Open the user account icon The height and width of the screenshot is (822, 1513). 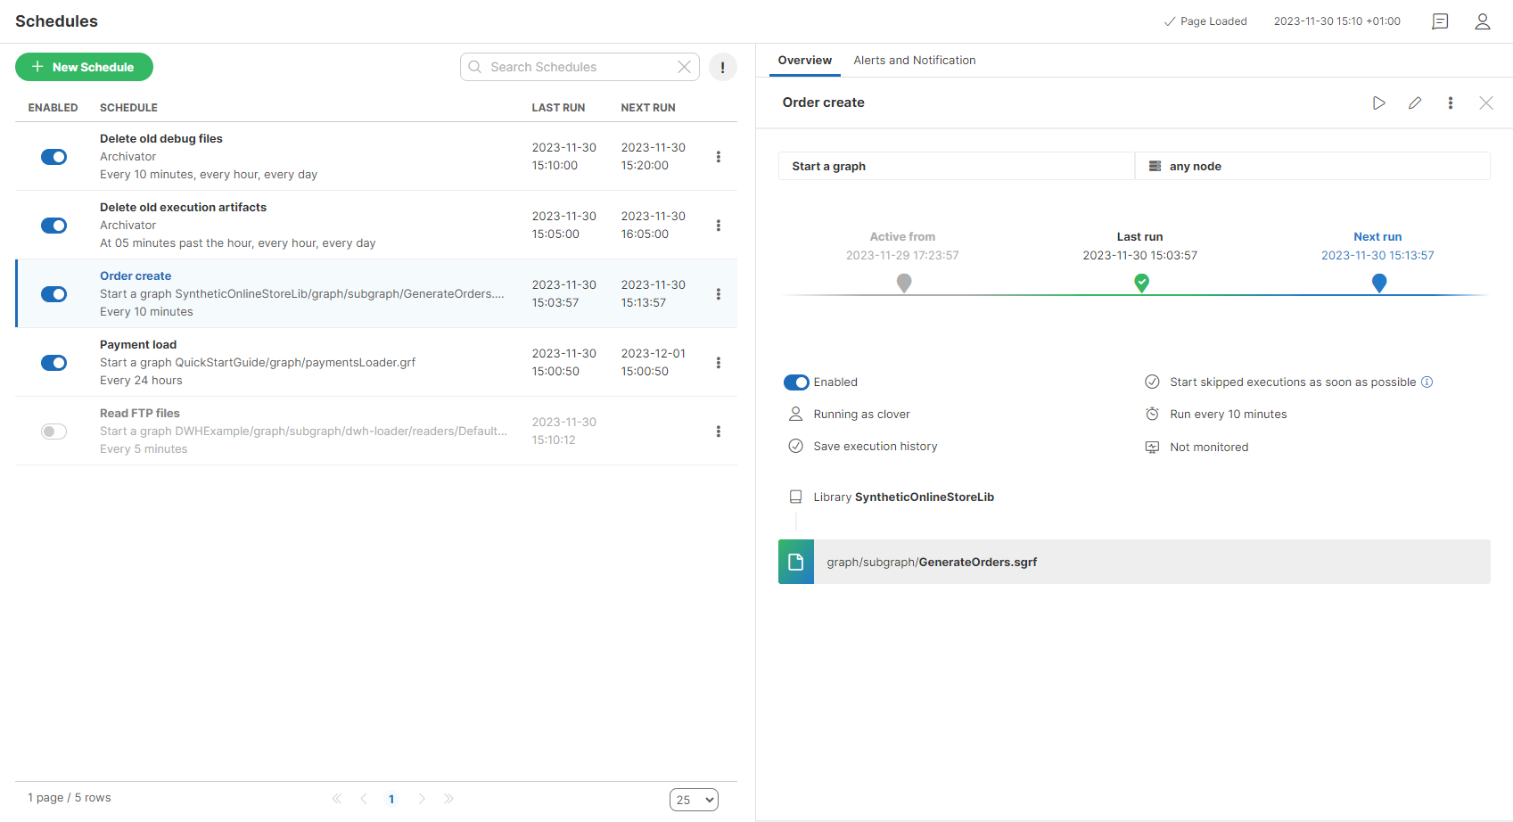[x=1482, y=21]
